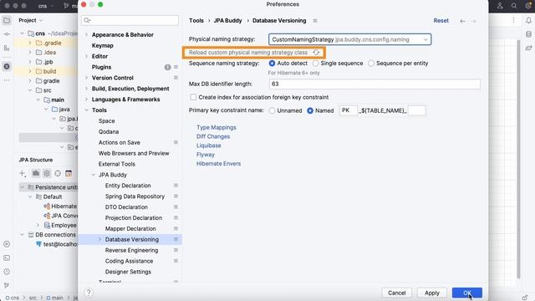Open the Git tool window icon at the bottom of the left strip
535x301 pixels.
pos(7,285)
